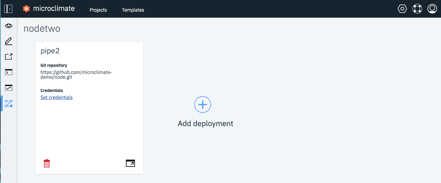The image size is (441, 183).
Task: Open the user profile icon
Action: click(x=432, y=9)
